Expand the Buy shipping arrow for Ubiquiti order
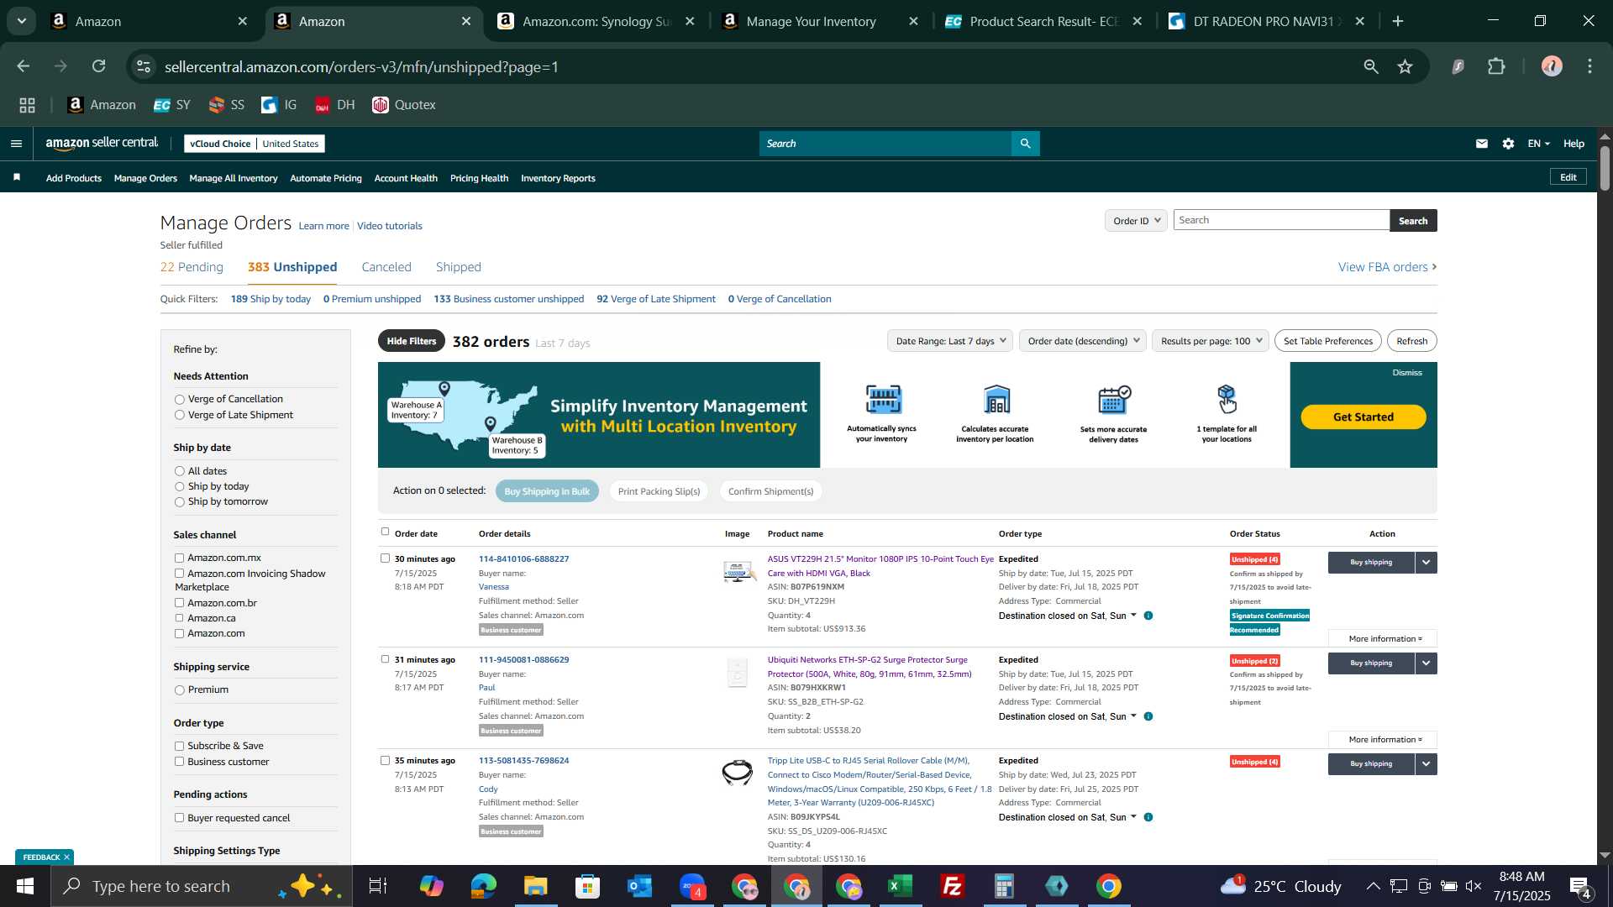The image size is (1613, 907). (1426, 663)
